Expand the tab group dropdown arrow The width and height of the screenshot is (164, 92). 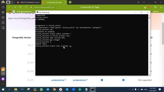(12, 2)
